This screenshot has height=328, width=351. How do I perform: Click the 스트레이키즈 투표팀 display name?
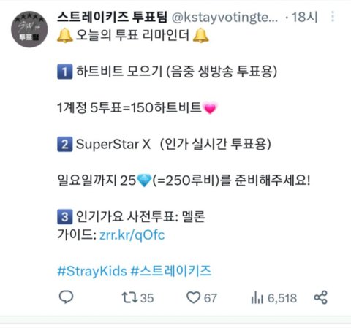coord(112,18)
